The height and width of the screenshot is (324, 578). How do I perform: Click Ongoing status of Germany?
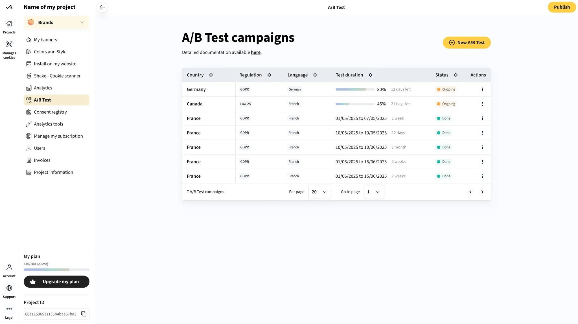click(x=446, y=89)
